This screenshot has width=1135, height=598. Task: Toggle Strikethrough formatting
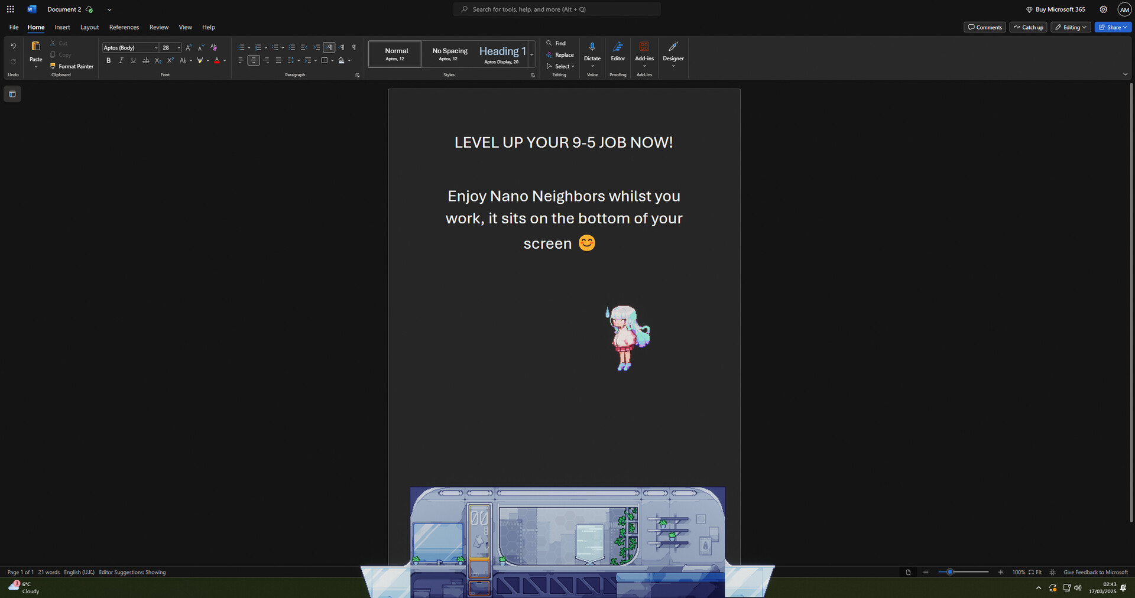(145, 60)
